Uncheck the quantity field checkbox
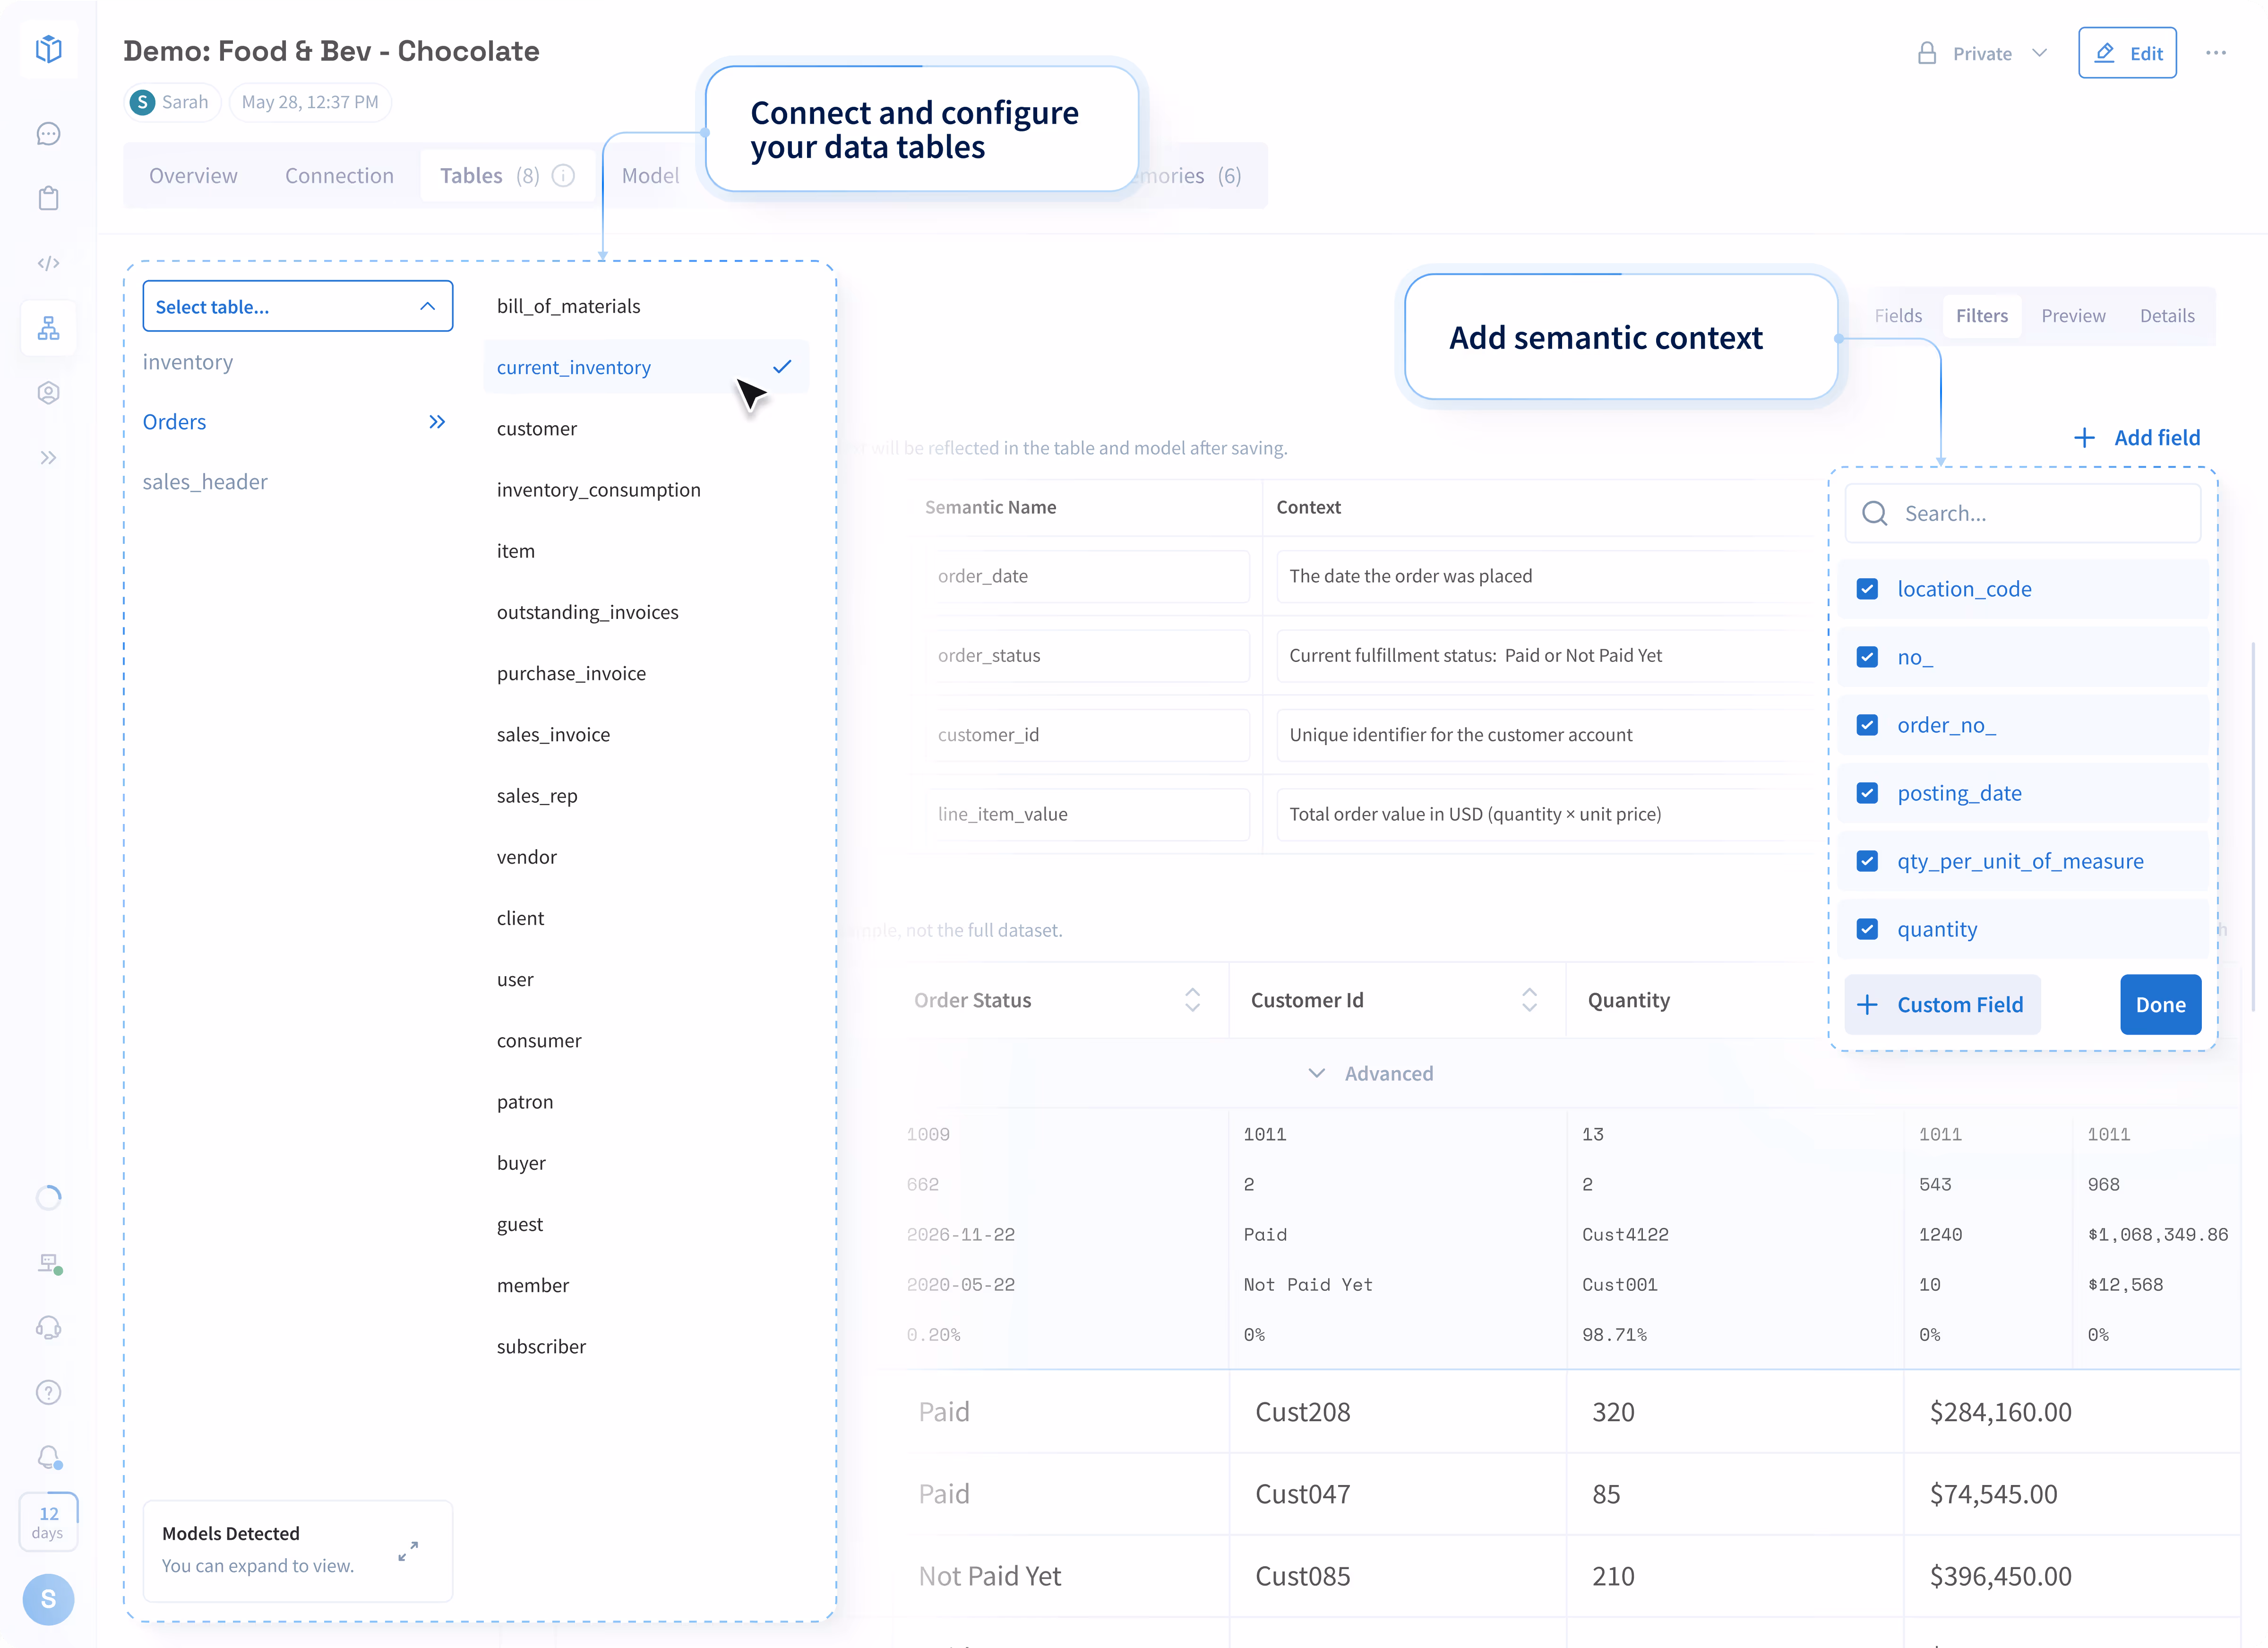The image size is (2268, 1648). [1867, 929]
